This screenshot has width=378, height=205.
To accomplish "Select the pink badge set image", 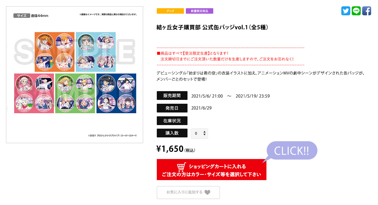I will 34,93.
